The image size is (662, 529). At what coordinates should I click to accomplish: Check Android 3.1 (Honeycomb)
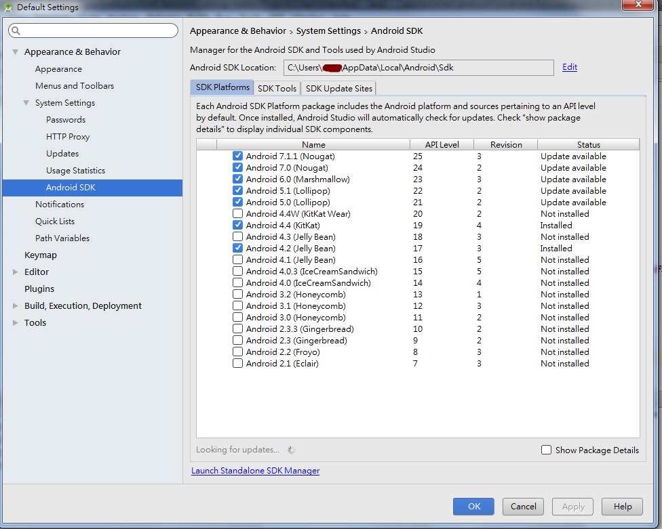pos(237,305)
